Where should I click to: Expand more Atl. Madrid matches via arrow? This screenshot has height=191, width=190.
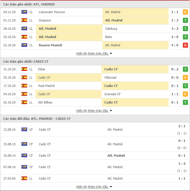111,53
